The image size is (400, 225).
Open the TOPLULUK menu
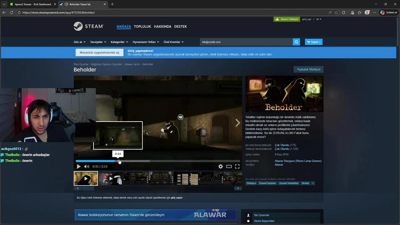tap(142, 27)
